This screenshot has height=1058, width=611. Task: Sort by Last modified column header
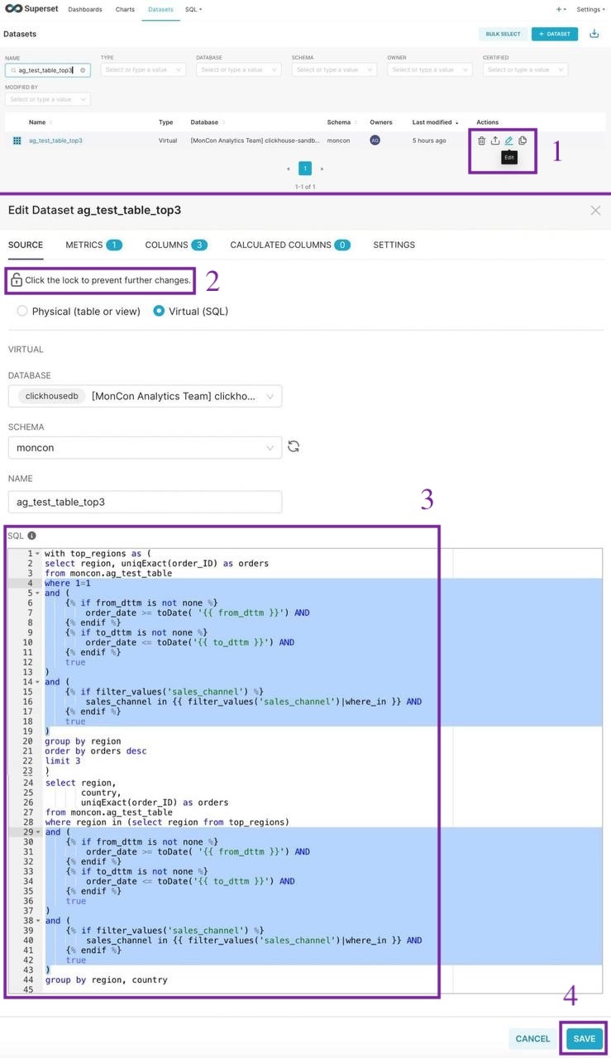[435, 122]
